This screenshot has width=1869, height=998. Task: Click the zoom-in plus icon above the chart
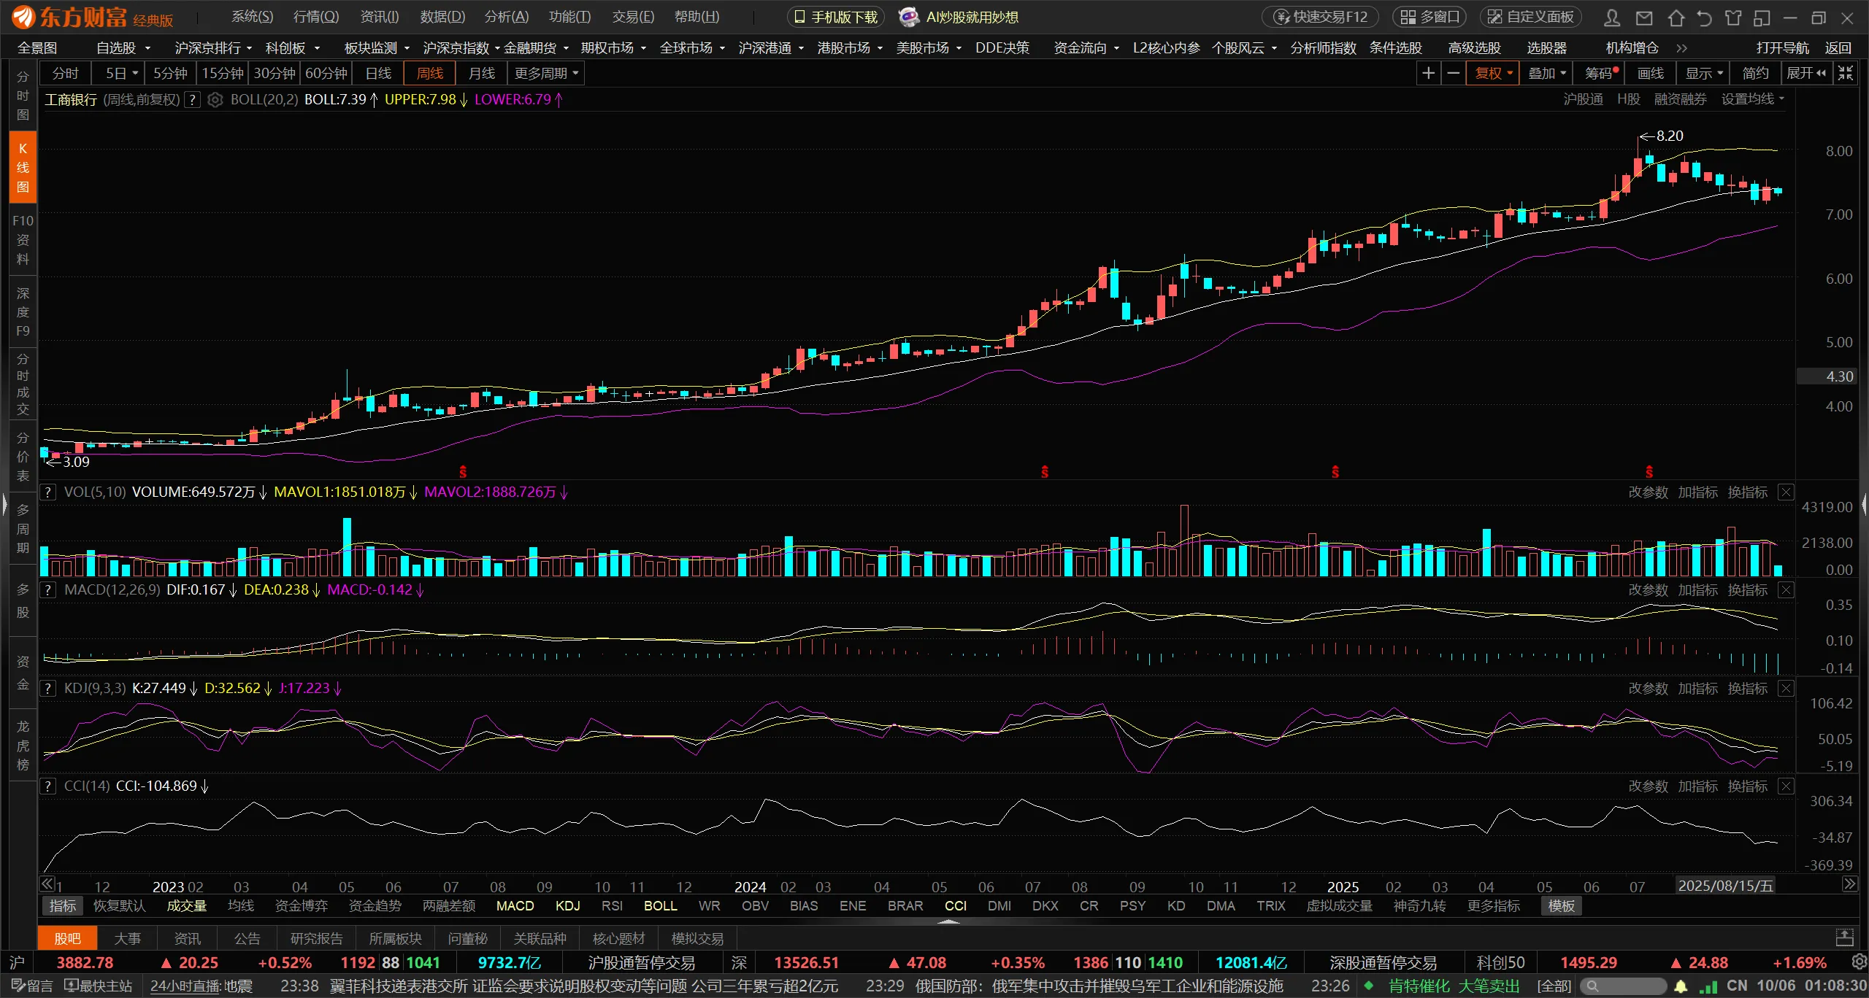[x=1428, y=73]
